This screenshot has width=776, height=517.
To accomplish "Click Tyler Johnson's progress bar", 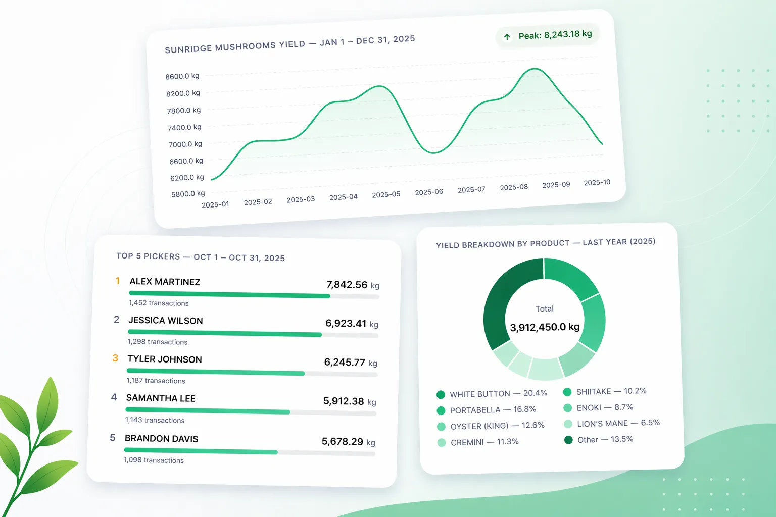I will click(252, 373).
